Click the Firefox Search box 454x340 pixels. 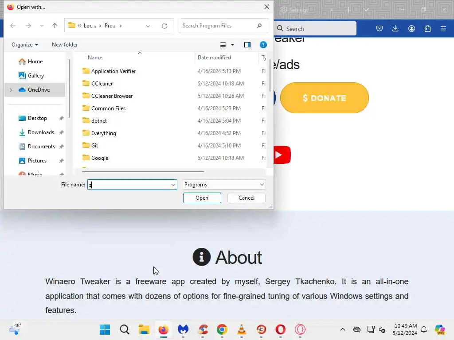pos(315,29)
